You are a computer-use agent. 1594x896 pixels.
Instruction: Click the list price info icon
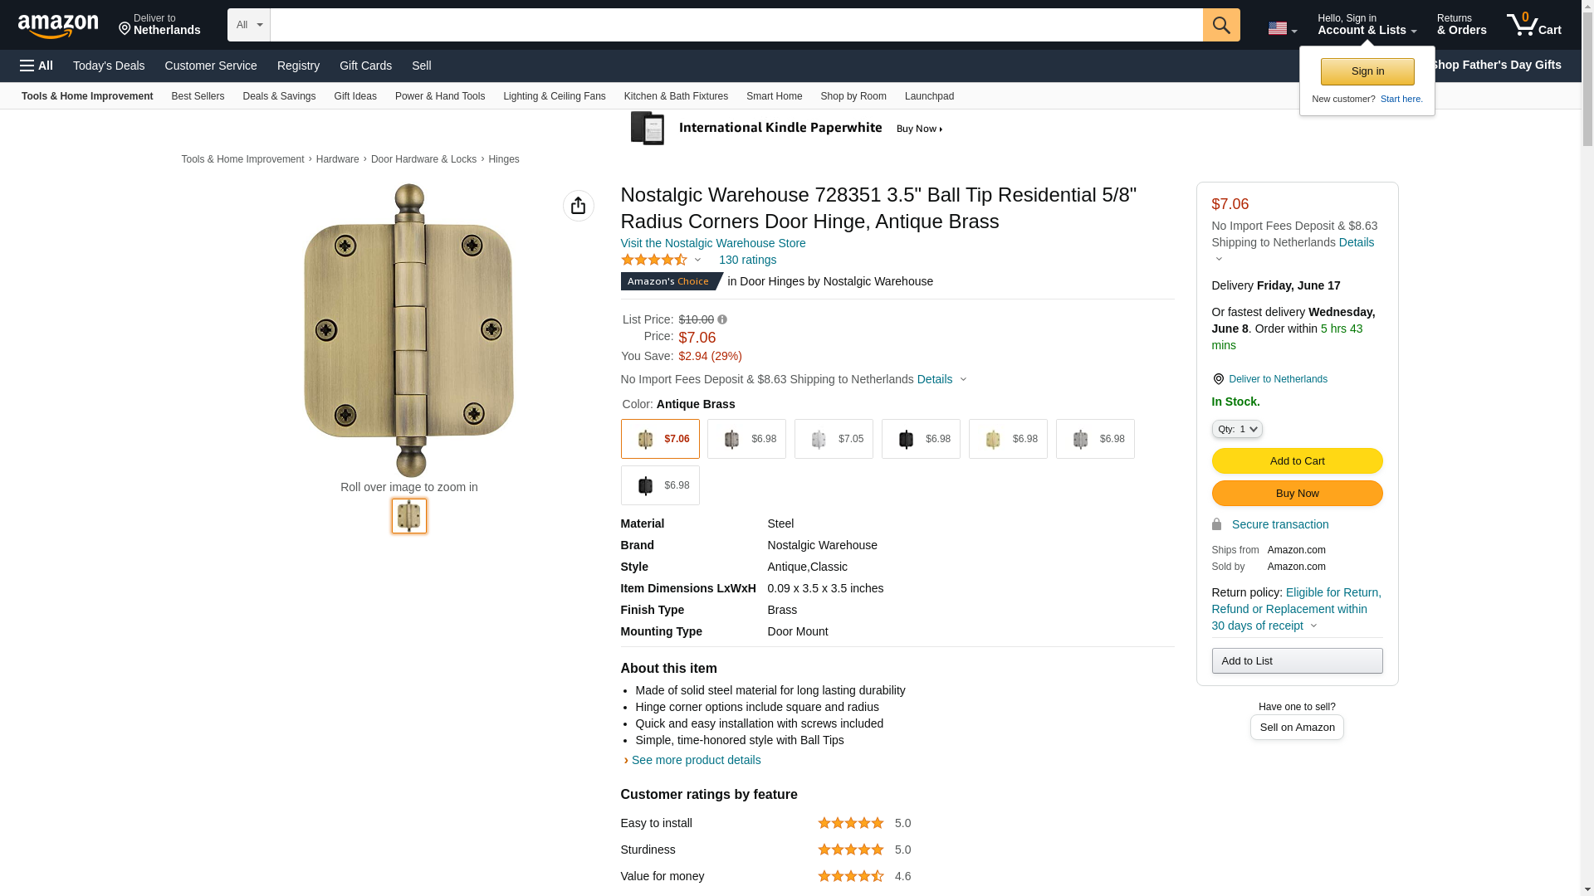pyautogui.click(x=722, y=319)
